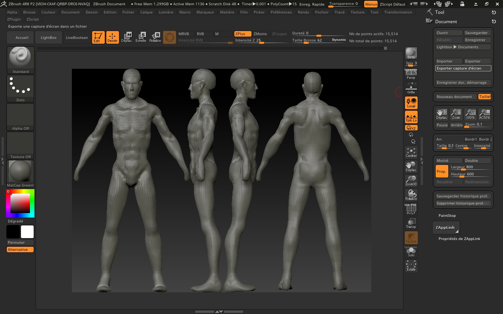The width and height of the screenshot is (503, 314).
Task: Click the Permuter switch colors button
Action: [x=20, y=243]
